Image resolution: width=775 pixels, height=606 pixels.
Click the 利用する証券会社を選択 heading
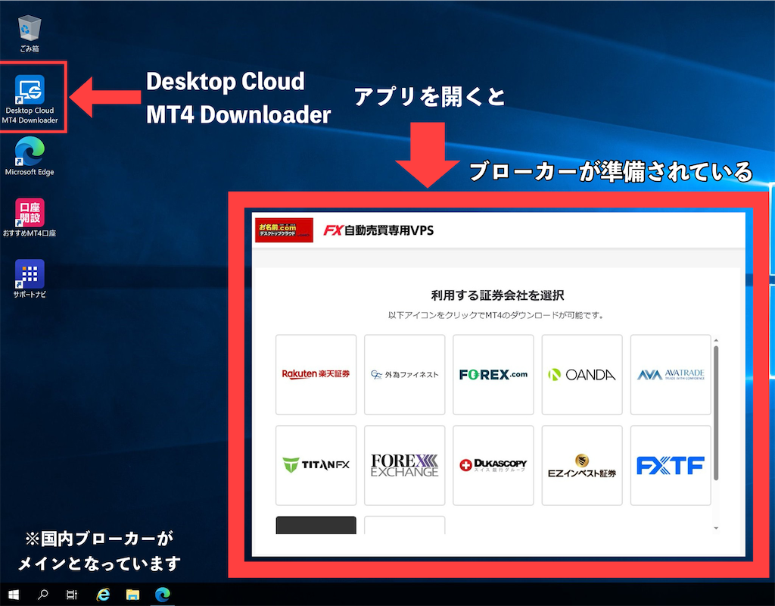(x=498, y=295)
